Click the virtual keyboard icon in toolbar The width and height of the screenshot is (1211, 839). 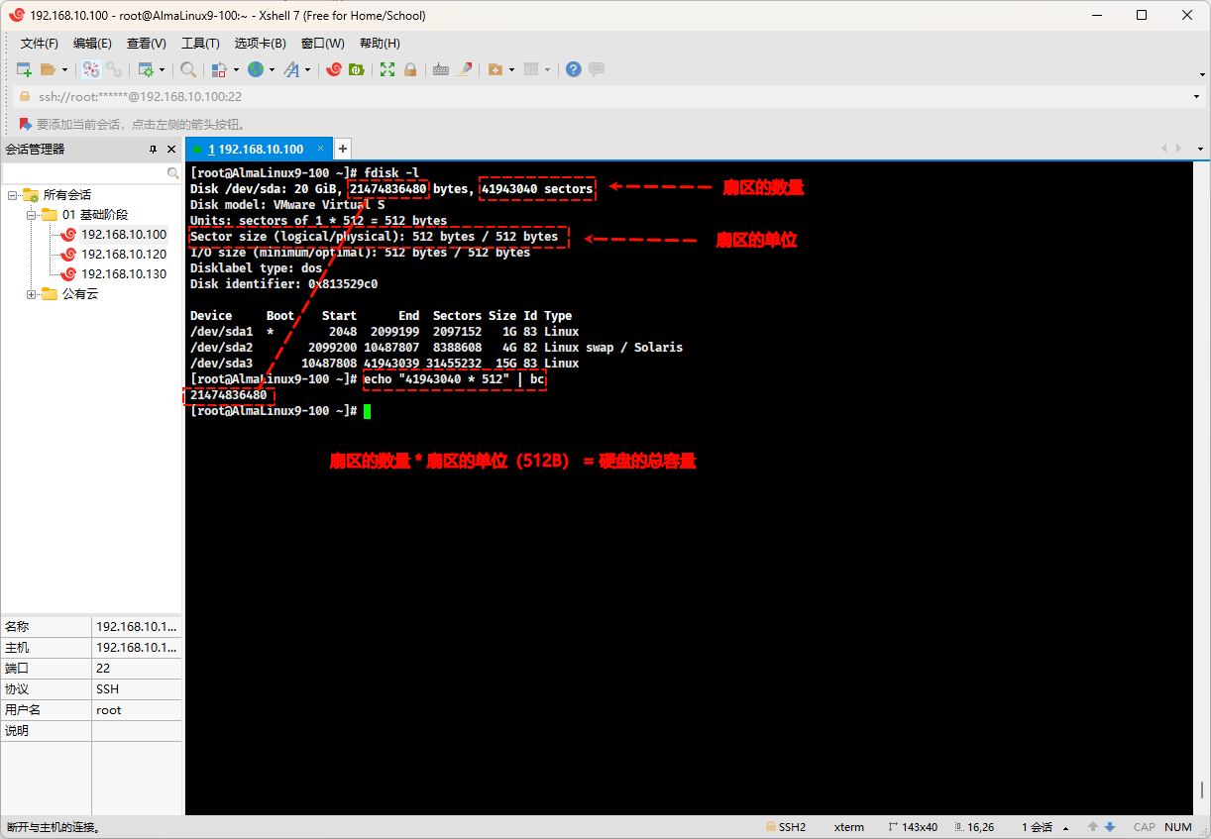(x=441, y=69)
